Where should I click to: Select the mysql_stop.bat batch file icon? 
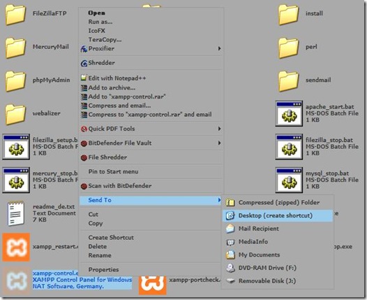289,180
